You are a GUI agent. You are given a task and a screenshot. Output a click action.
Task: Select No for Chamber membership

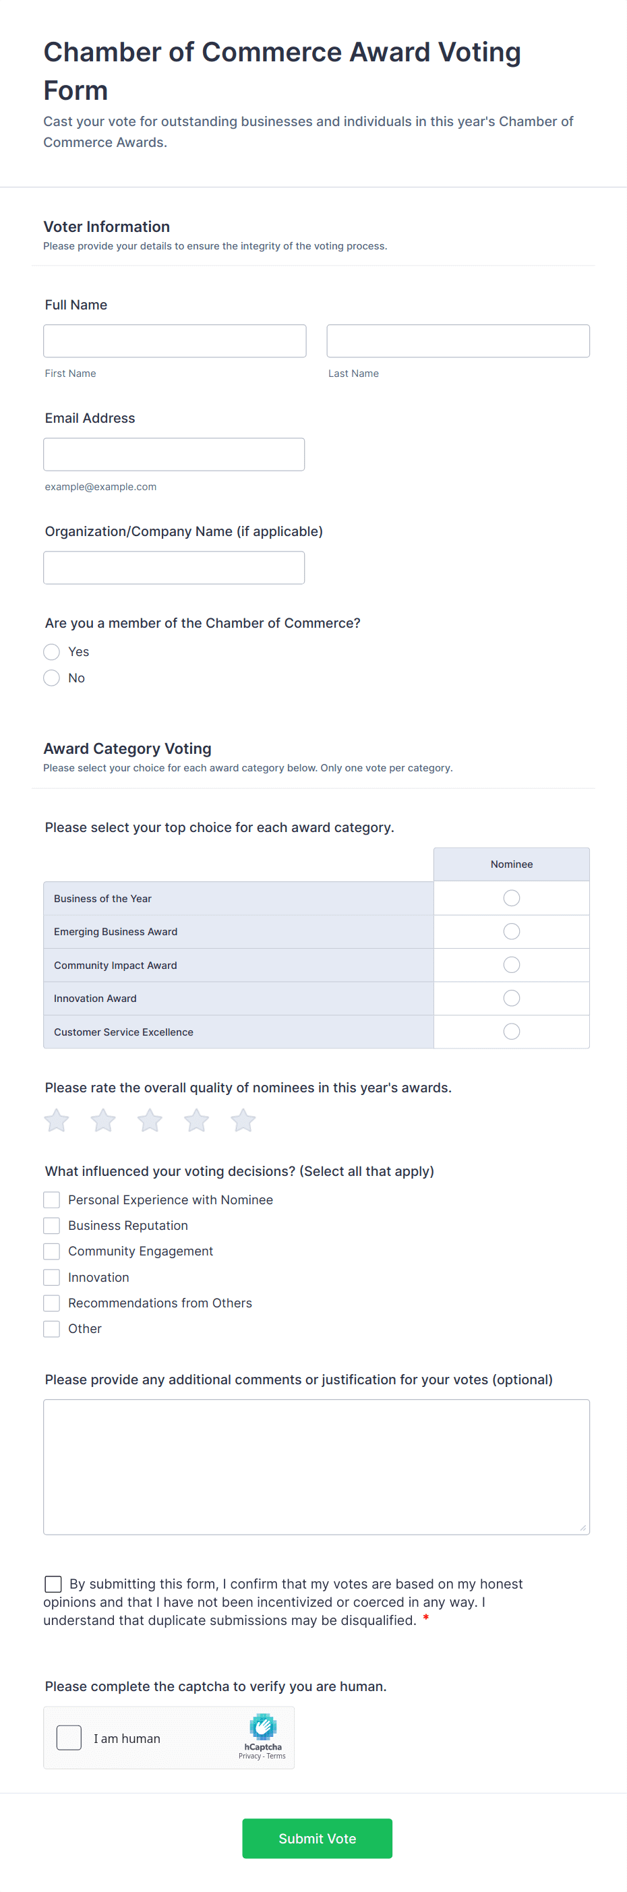(51, 678)
